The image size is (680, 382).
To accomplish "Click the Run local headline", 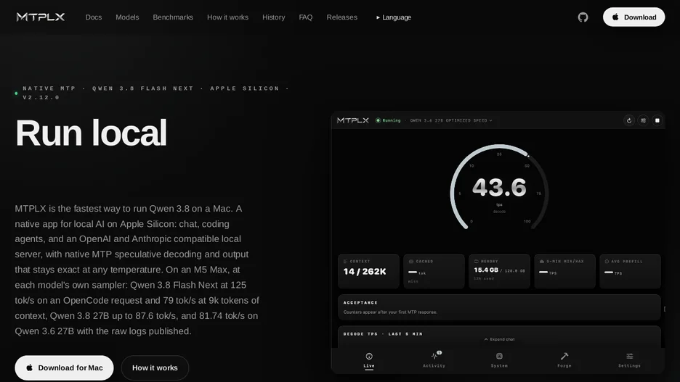I will 91,133.
